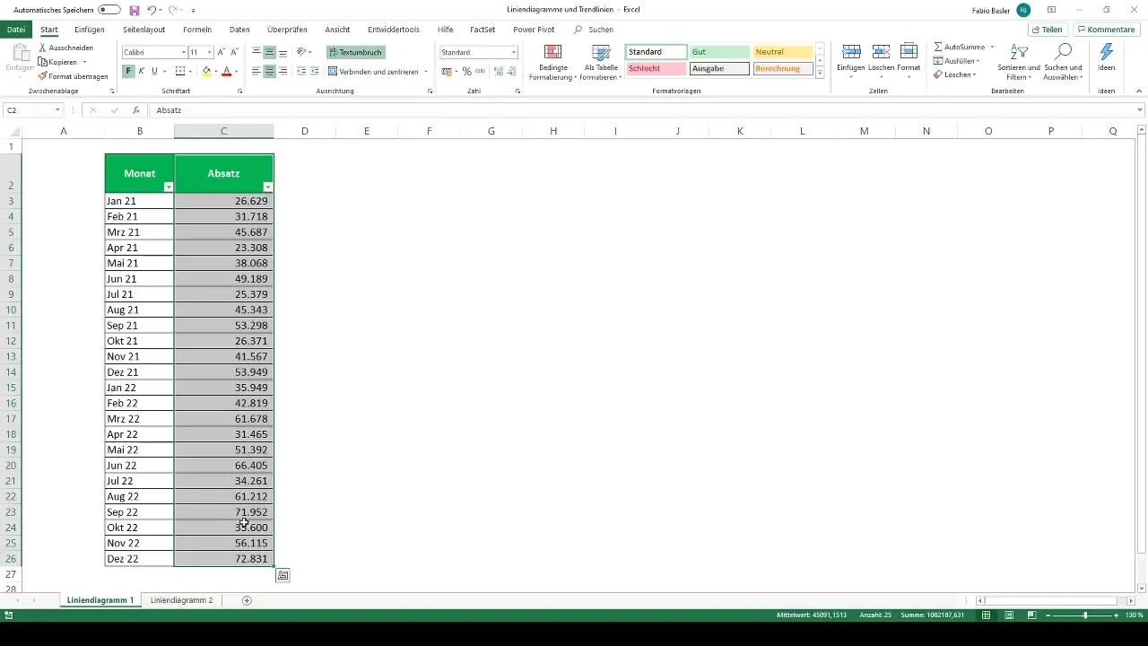Click the borders (Rahmen) icon
The height and width of the screenshot is (646, 1148).
[179, 71]
